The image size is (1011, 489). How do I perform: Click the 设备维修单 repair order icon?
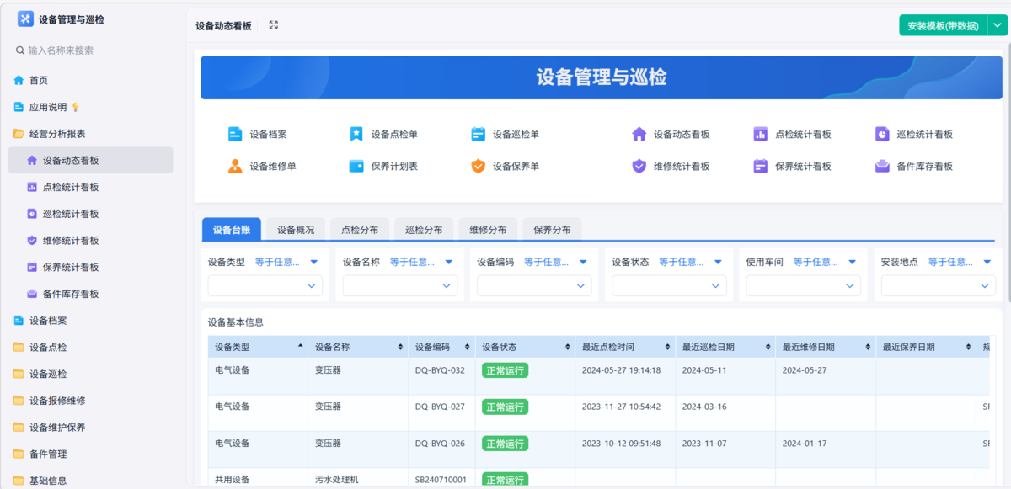point(235,166)
